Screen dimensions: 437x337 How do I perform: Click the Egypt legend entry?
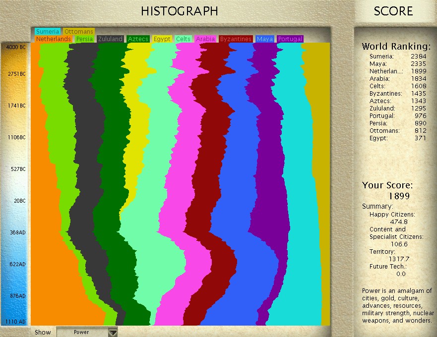pos(162,38)
